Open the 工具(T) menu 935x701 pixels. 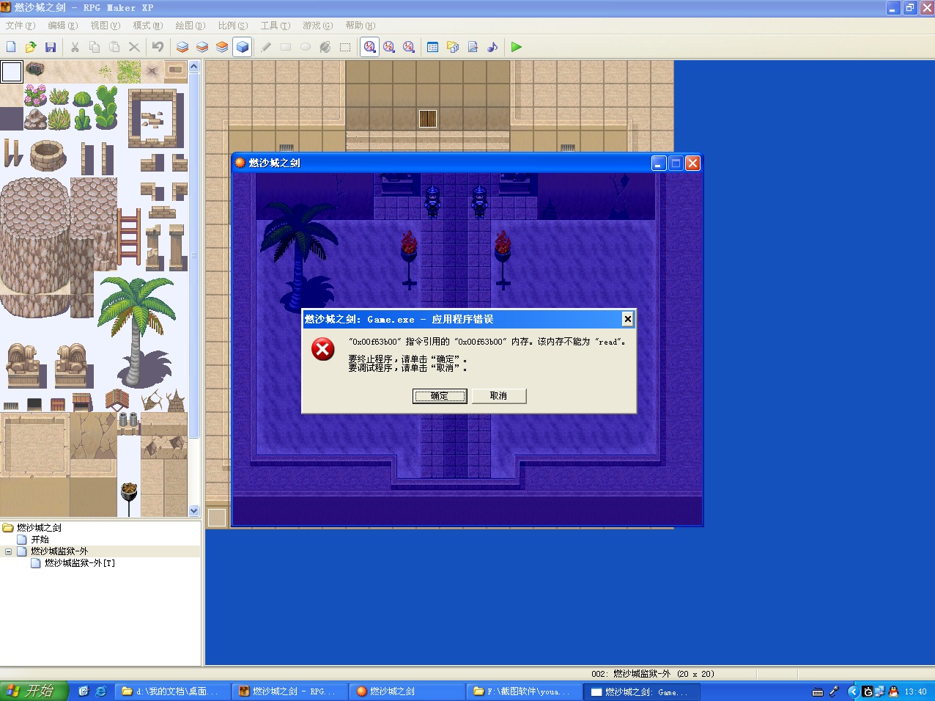pyautogui.click(x=275, y=26)
